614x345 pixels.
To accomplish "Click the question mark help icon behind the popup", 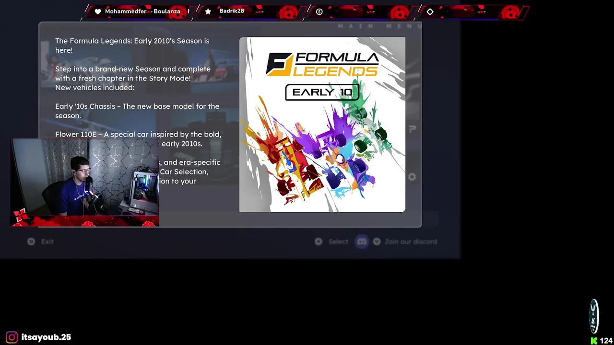I will tap(412, 129).
